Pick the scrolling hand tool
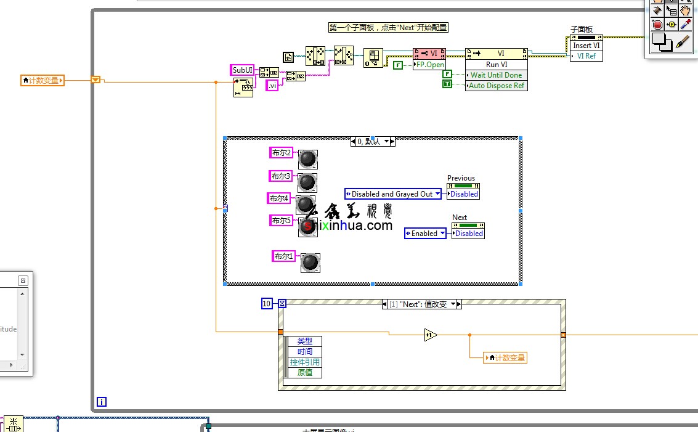698x432 pixels. click(x=686, y=10)
